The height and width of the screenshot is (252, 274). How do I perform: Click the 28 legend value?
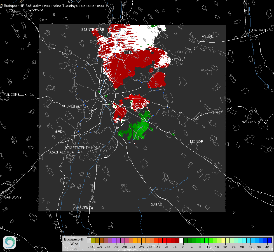242,247
